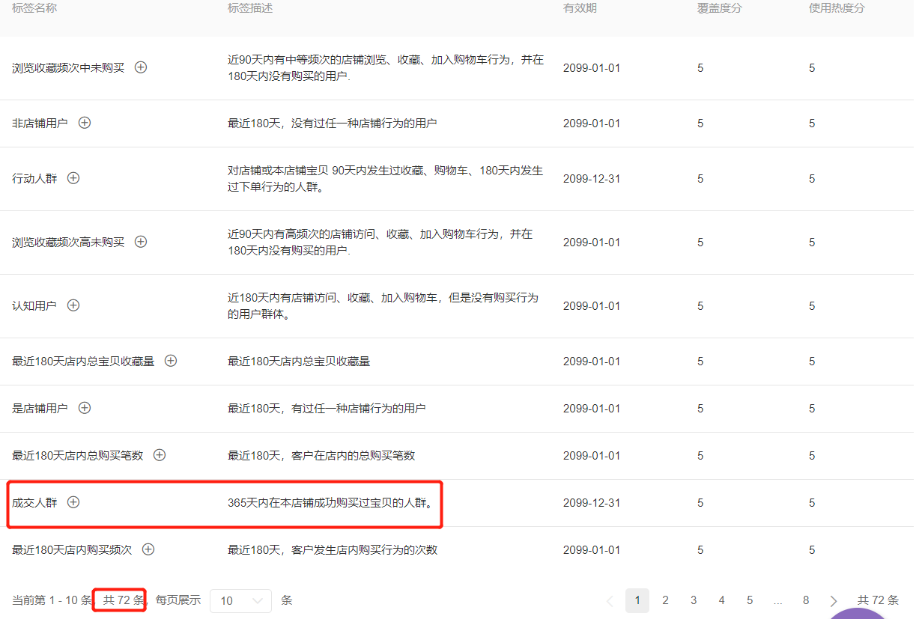Click description 最近180天，没有过任一种店铺行为的用户
The width and height of the screenshot is (919, 619).
tap(333, 123)
